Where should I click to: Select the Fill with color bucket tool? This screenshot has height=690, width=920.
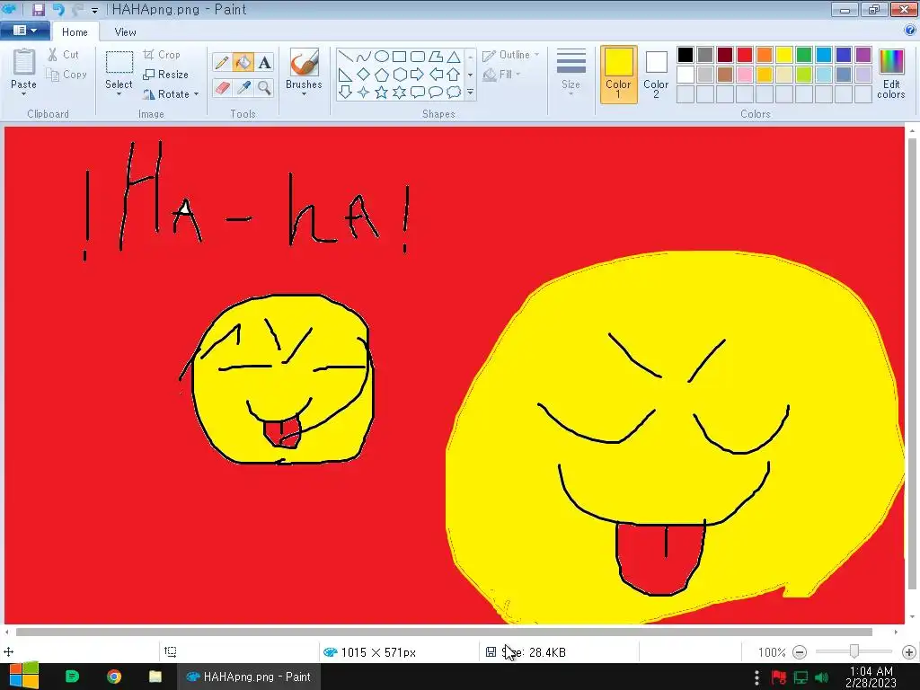pyautogui.click(x=243, y=62)
